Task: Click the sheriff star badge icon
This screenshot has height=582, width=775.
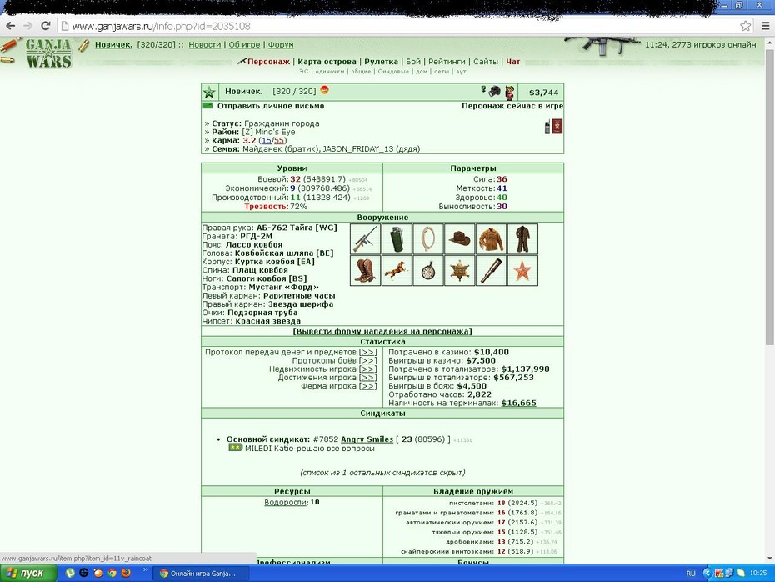Action: (460, 270)
